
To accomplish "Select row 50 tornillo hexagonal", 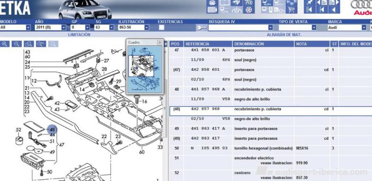I will coord(271,148).
